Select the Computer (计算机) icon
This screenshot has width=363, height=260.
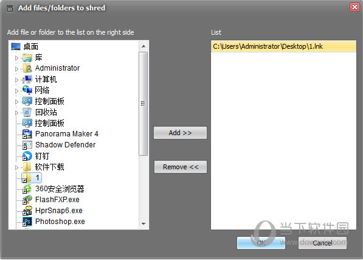click(27, 80)
